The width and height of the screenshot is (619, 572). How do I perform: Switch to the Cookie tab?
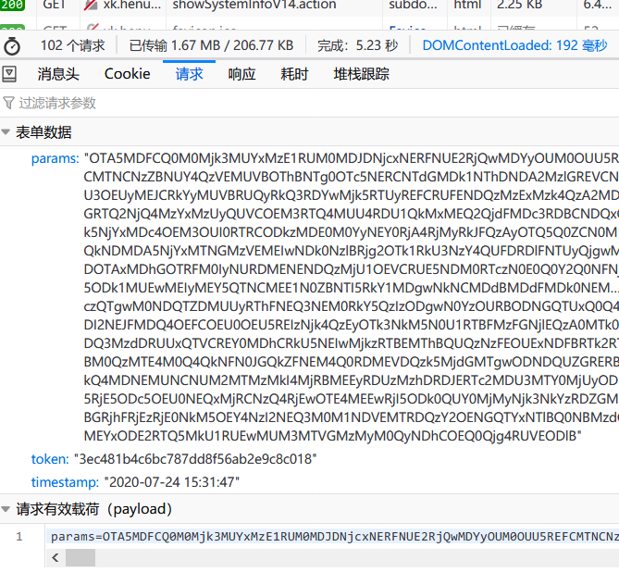coord(127,74)
